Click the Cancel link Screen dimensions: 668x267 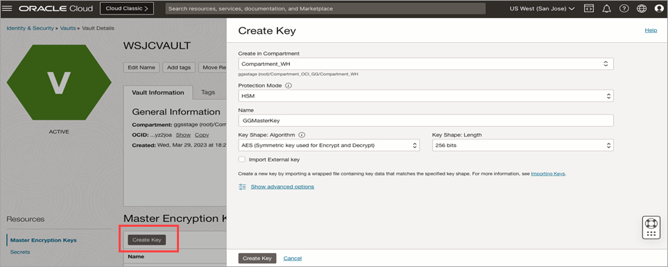[292, 258]
